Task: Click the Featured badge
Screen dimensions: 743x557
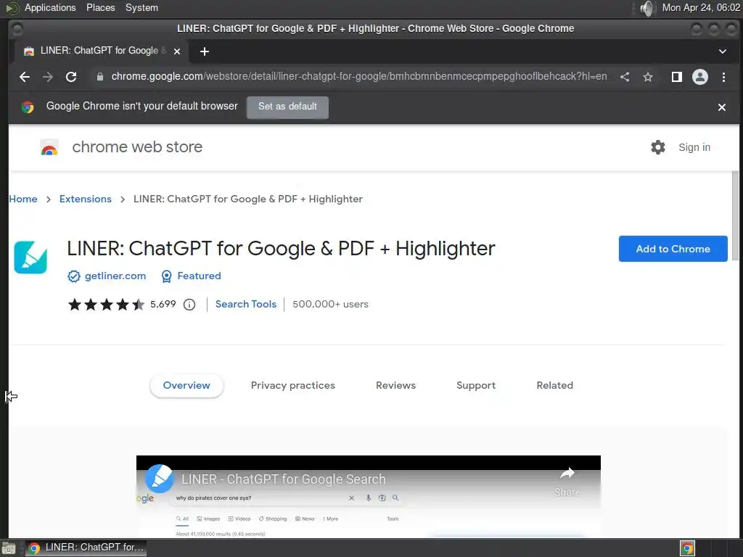Action: point(191,276)
